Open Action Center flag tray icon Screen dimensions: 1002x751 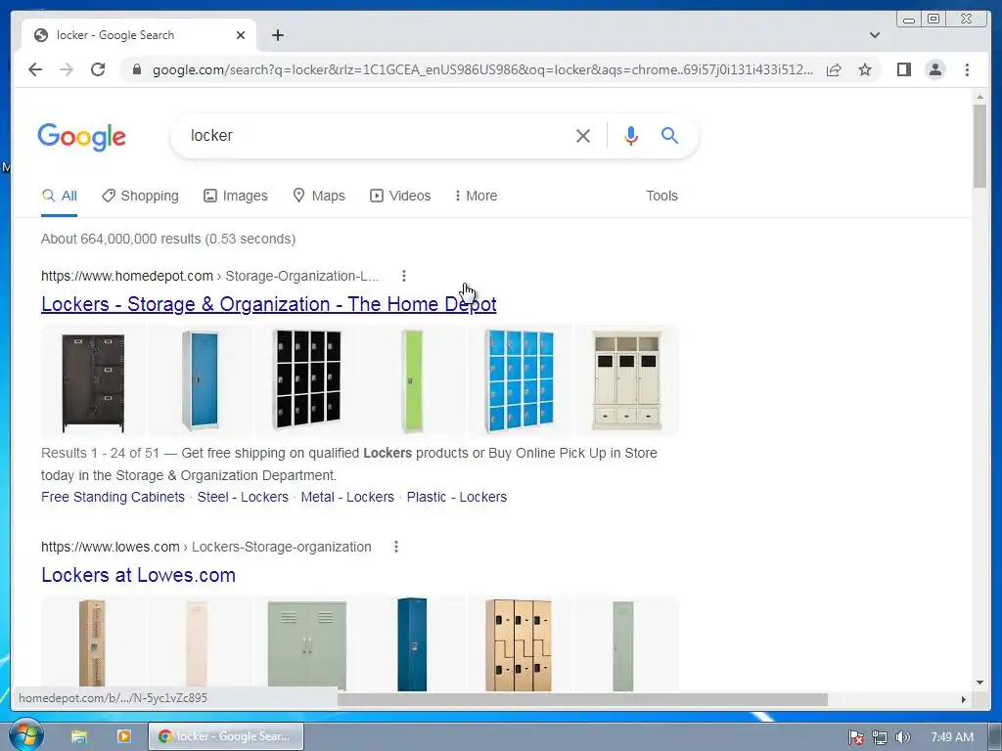pyautogui.click(x=855, y=737)
